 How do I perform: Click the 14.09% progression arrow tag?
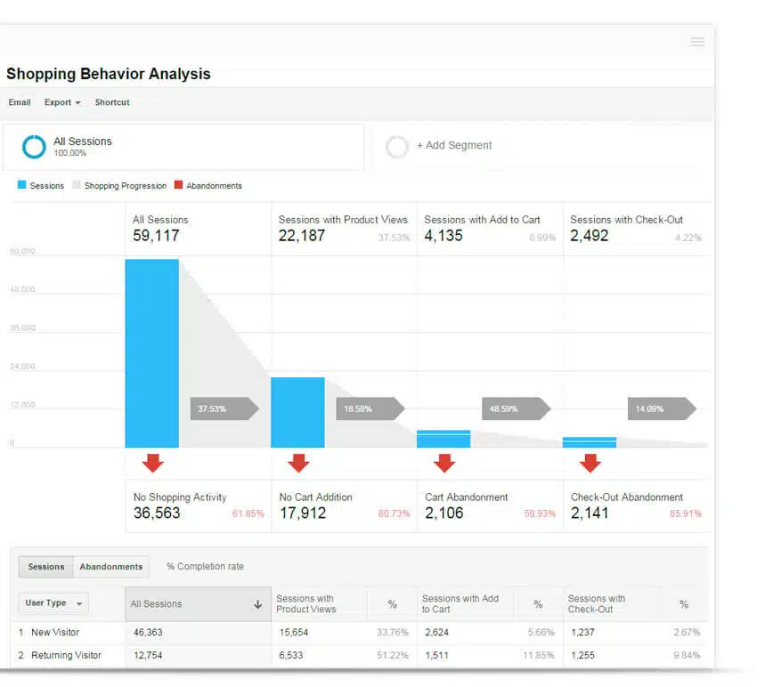pyautogui.click(x=662, y=408)
